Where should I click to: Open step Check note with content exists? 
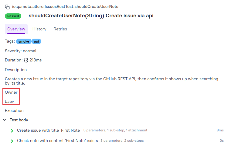(57, 141)
